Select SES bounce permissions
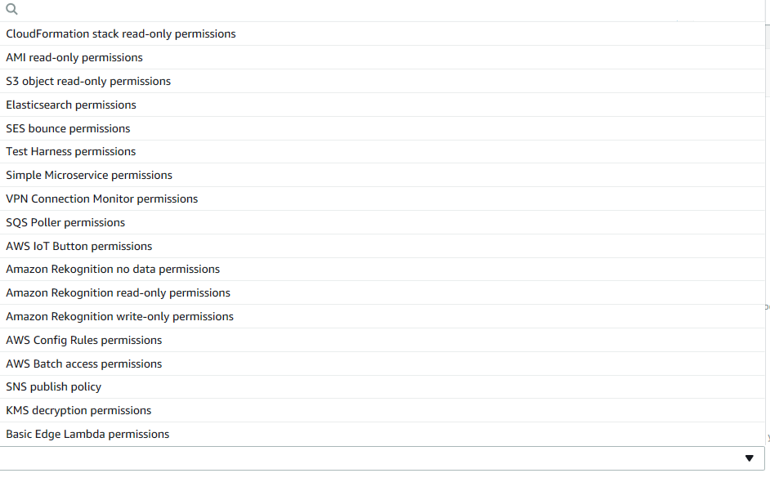 68,129
